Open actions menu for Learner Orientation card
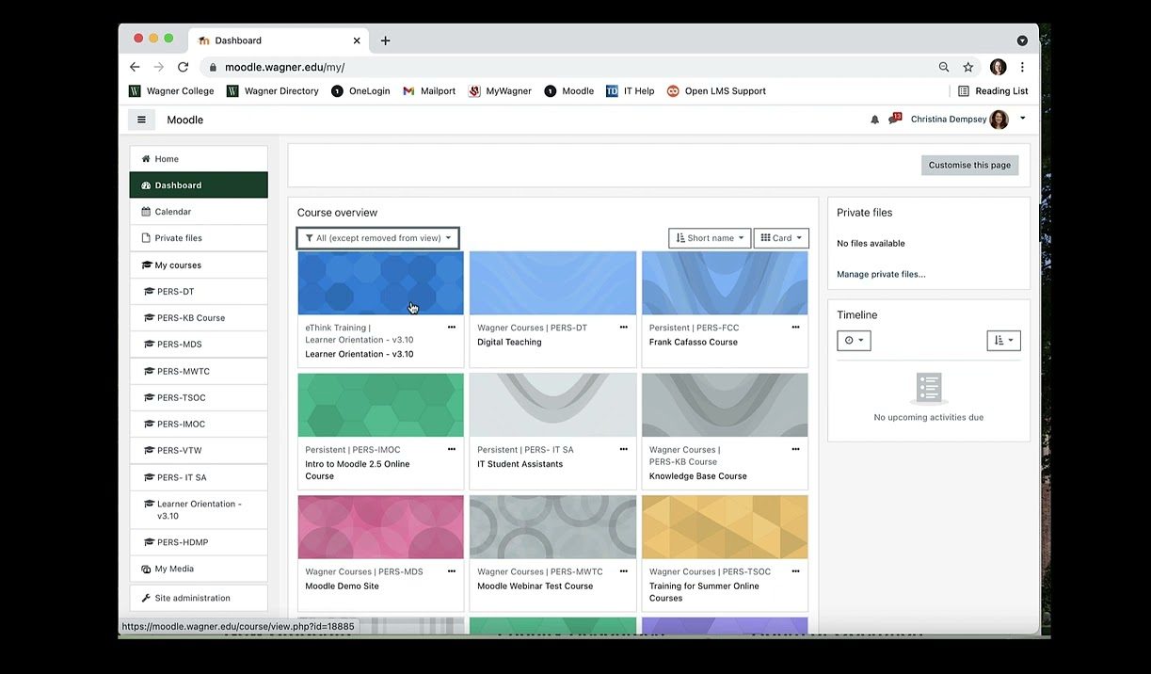 pyautogui.click(x=452, y=328)
